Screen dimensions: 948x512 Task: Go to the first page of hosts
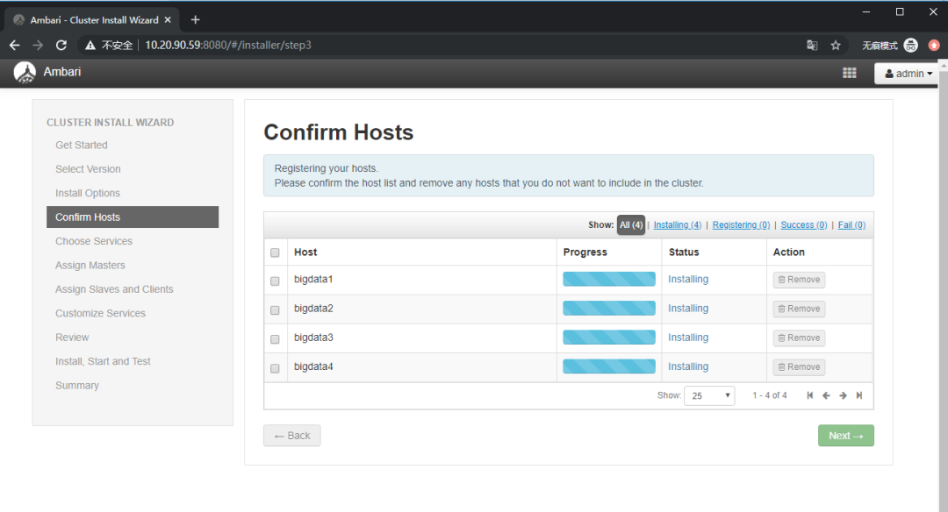click(809, 395)
